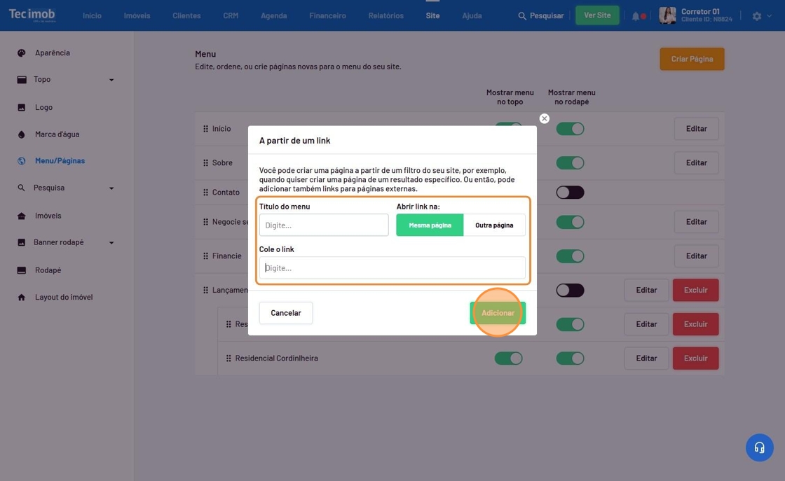This screenshot has width=785, height=481.
Task: Click the Cancelar button
Action: pyautogui.click(x=286, y=313)
